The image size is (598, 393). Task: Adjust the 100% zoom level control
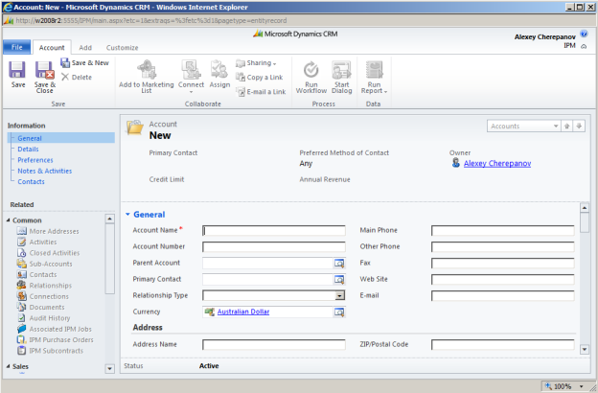point(568,385)
